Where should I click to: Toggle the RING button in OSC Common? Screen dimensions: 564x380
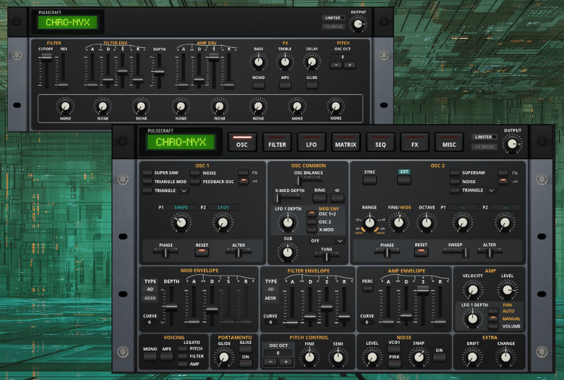pyautogui.click(x=319, y=198)
